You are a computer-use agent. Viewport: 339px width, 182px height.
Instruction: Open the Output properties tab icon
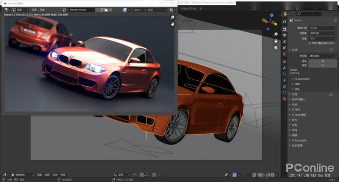coord(285,35)
